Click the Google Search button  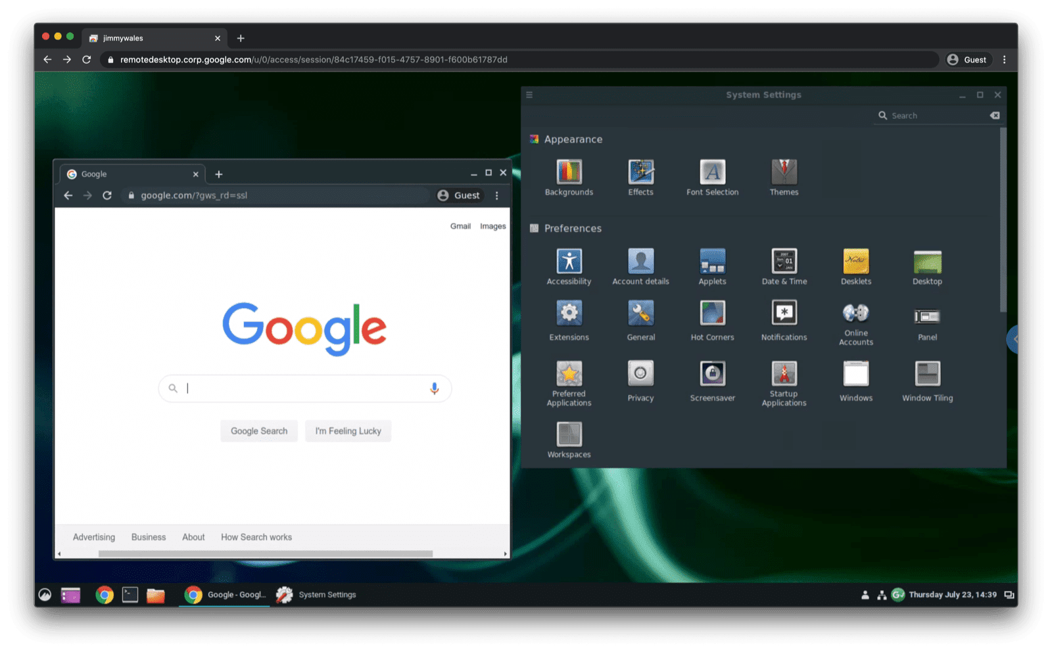click(x=259, y=431)
